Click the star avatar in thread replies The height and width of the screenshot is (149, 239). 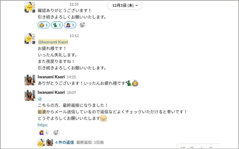click(x=41, y=142)
